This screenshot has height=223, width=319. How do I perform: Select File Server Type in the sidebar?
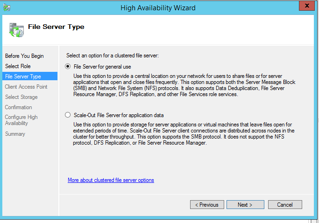[23, 77]
